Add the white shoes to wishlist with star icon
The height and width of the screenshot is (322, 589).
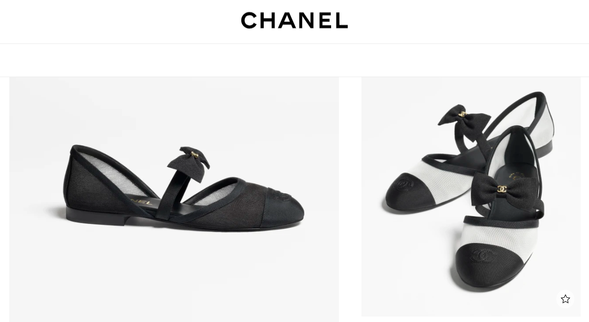point(565,299)
